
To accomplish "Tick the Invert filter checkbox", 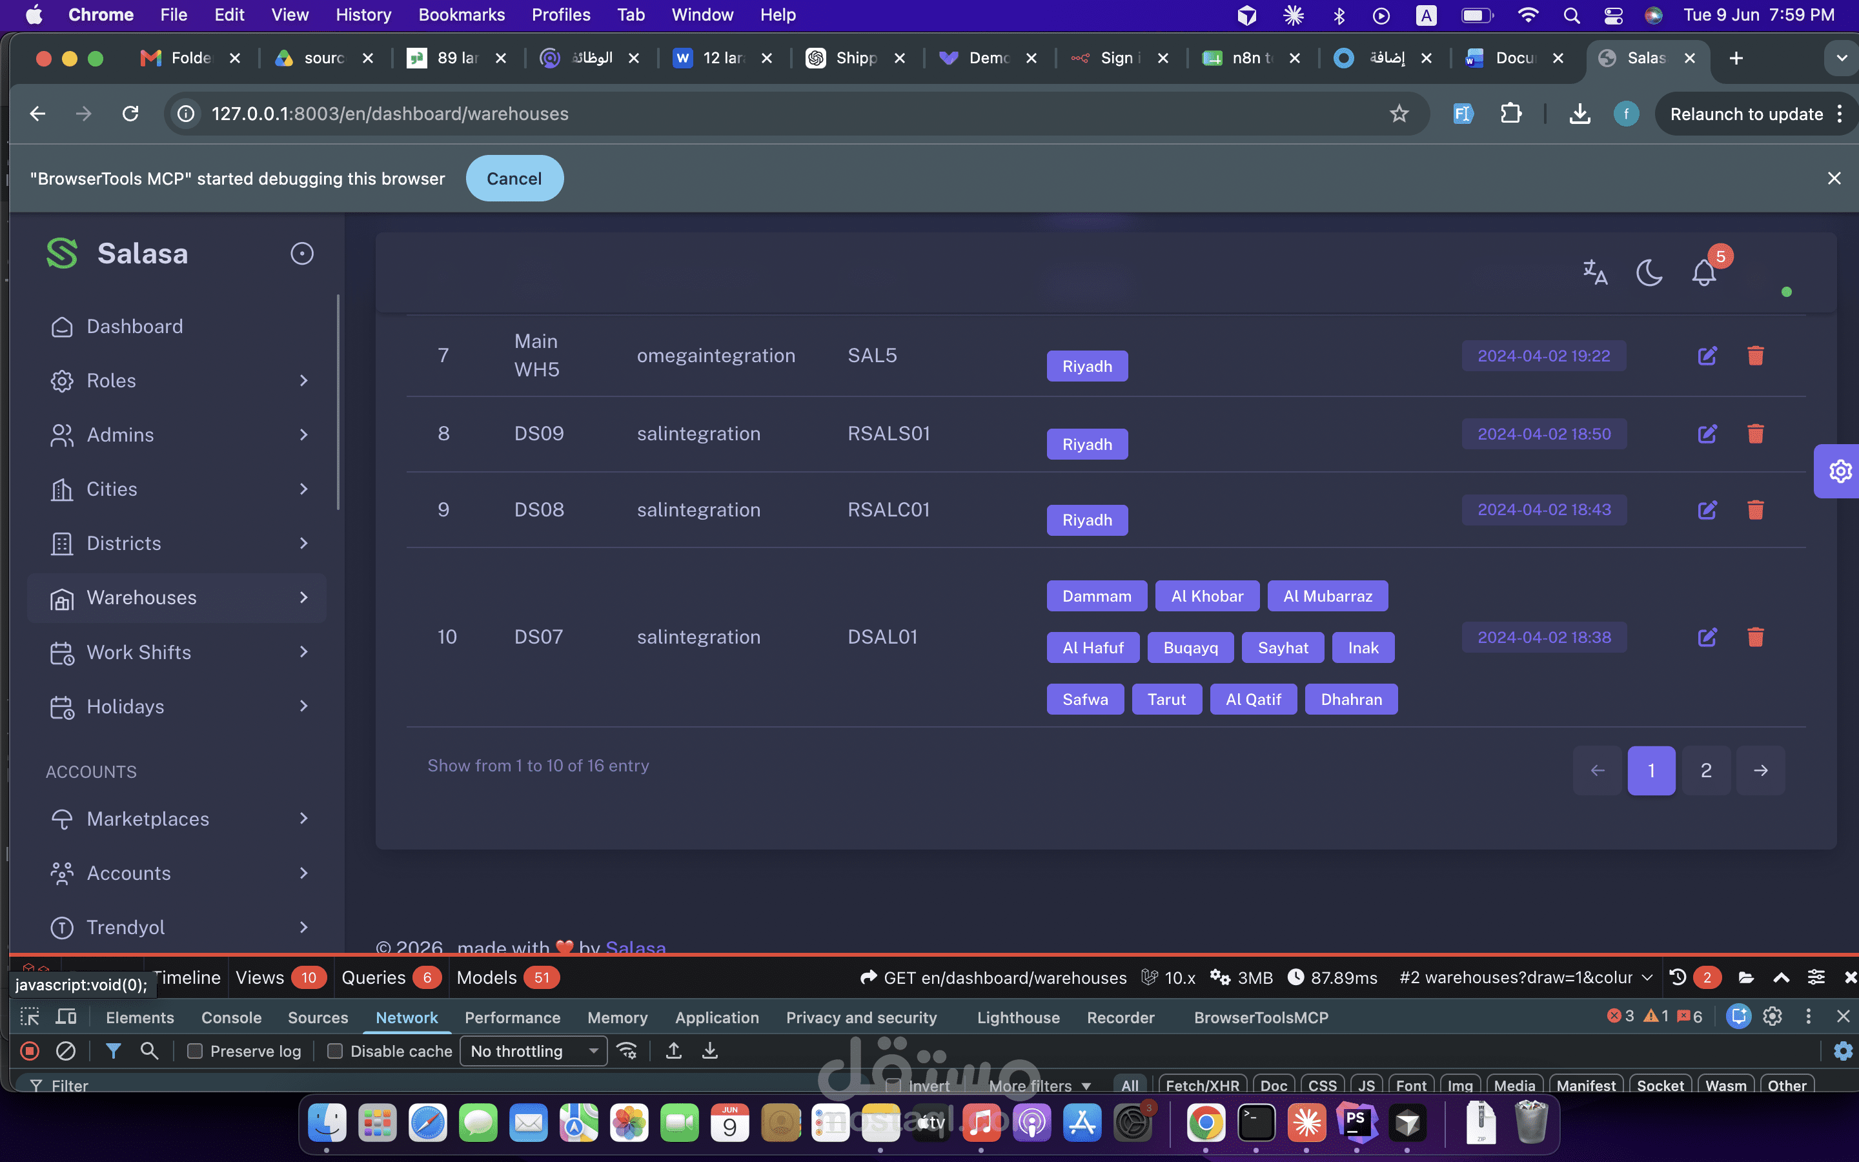I will pyautogui.click(x=893, y=1085).
